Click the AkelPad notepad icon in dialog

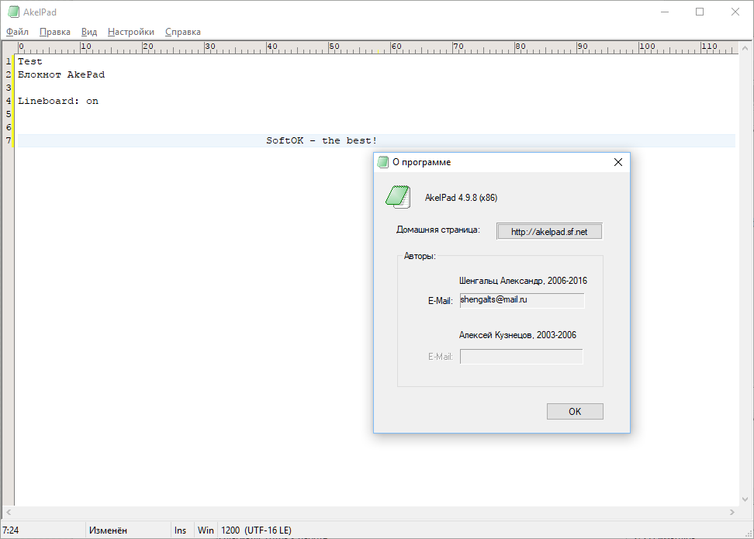tap(398, 197)
